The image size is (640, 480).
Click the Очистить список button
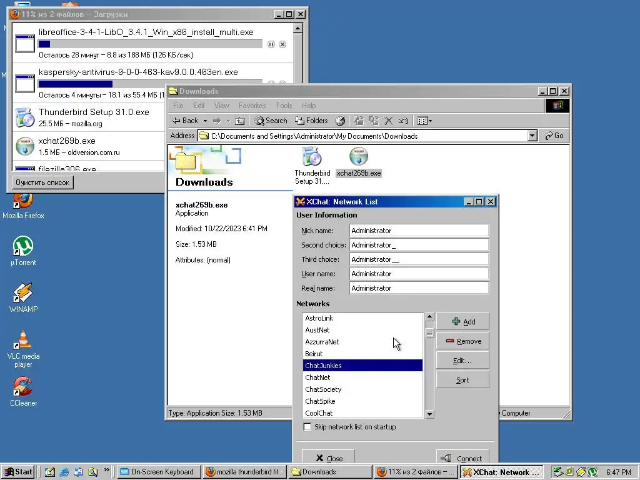[42, 182]
